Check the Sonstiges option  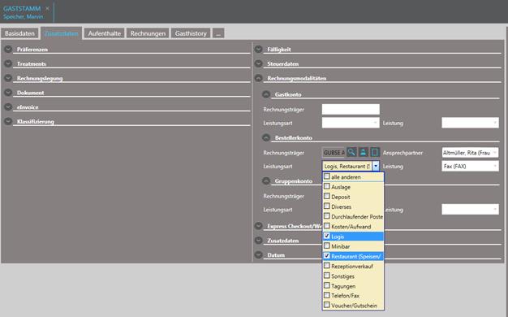327,276
